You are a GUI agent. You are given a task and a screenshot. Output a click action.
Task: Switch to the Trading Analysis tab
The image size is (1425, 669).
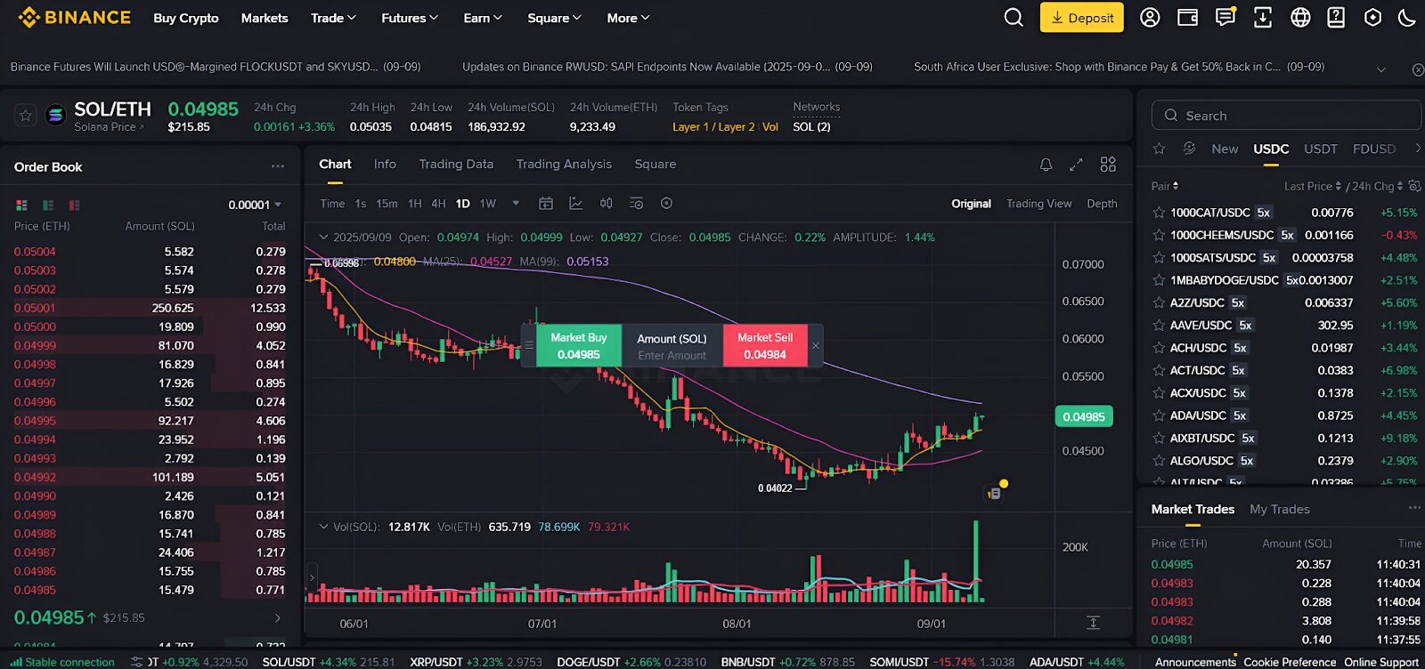click(564, 165)
